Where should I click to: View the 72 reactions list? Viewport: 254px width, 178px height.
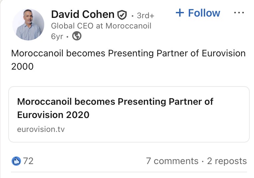(28, 161)
